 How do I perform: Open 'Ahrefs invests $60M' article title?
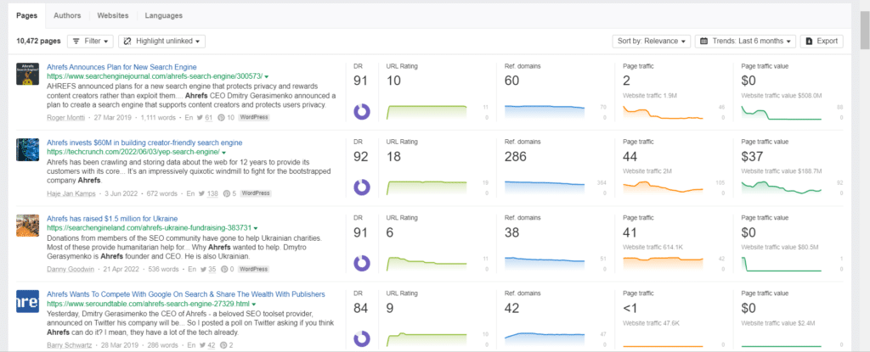pos(144,143)
